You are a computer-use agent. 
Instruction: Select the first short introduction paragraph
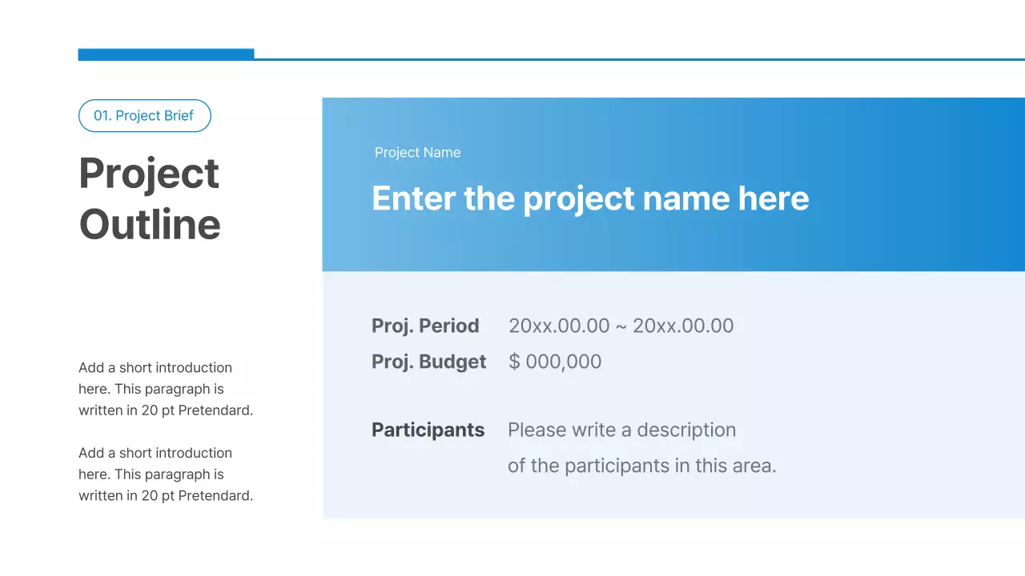[166, 390]
